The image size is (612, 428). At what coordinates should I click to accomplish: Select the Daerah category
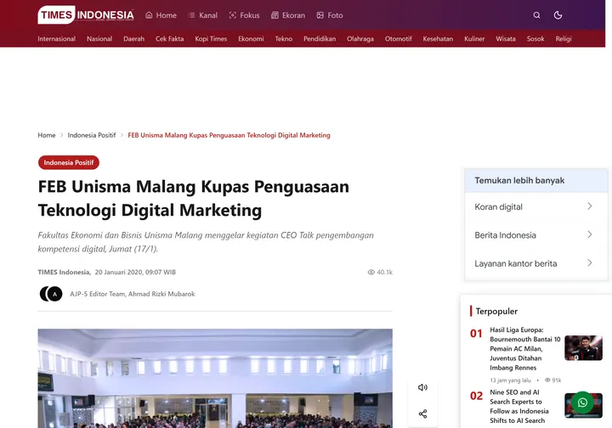tap(134, 38)
